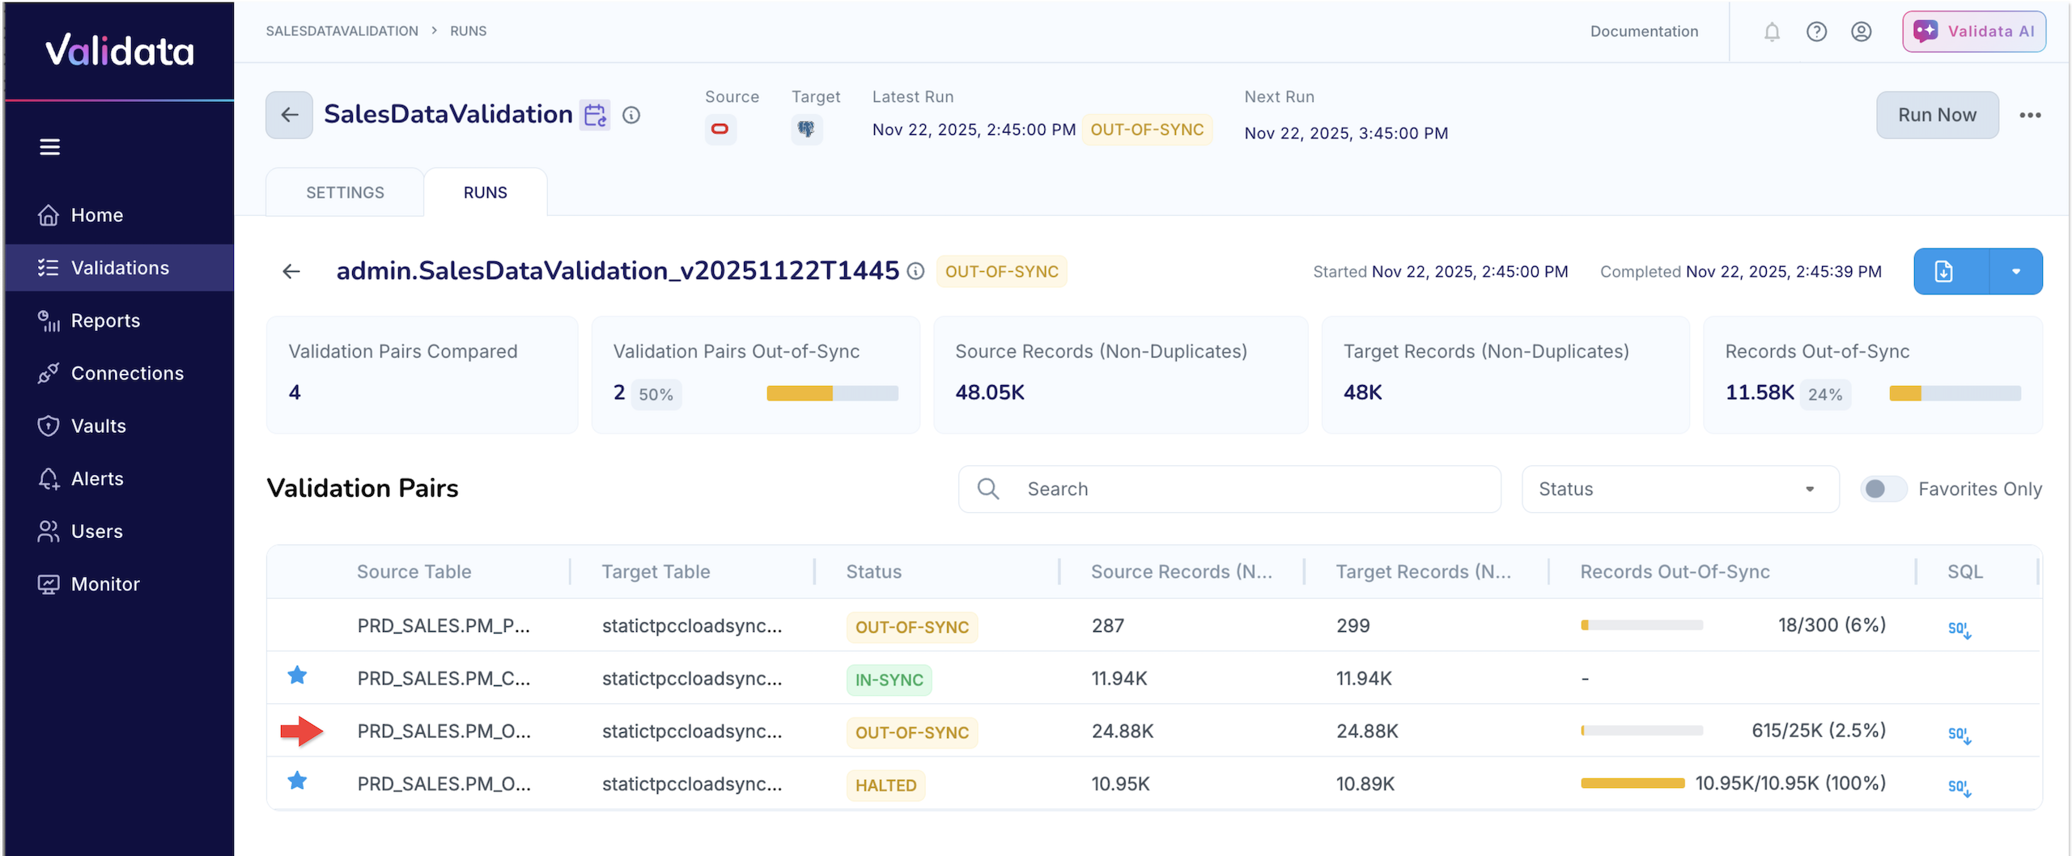Open the export options arrow beside download button
The width and height of the screenshot is (2072, 856).
(2015, 271)
